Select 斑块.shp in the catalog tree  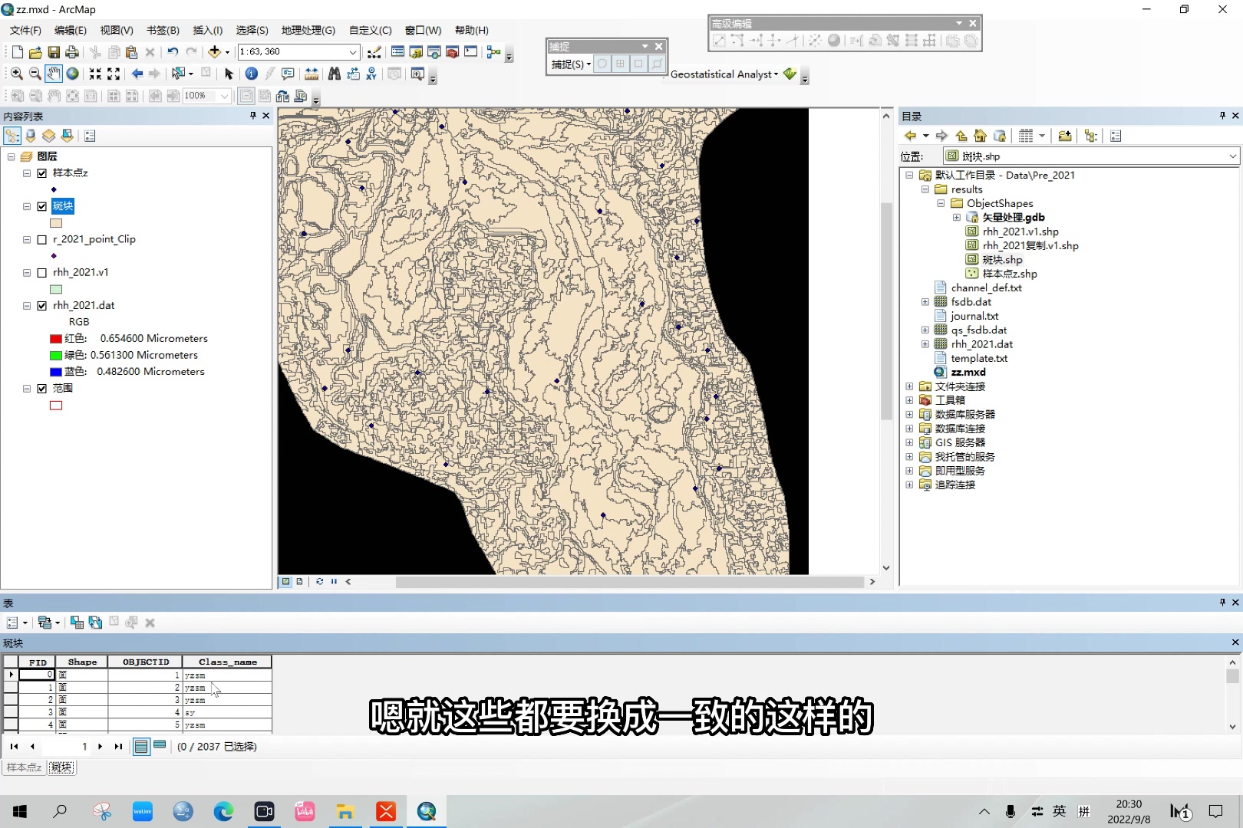1002,260
